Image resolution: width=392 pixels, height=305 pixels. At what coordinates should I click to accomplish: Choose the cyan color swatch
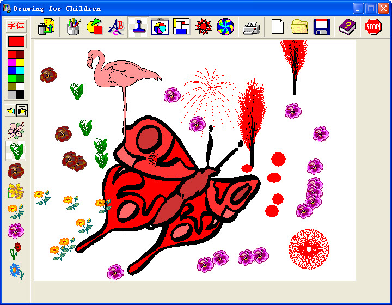20,70
